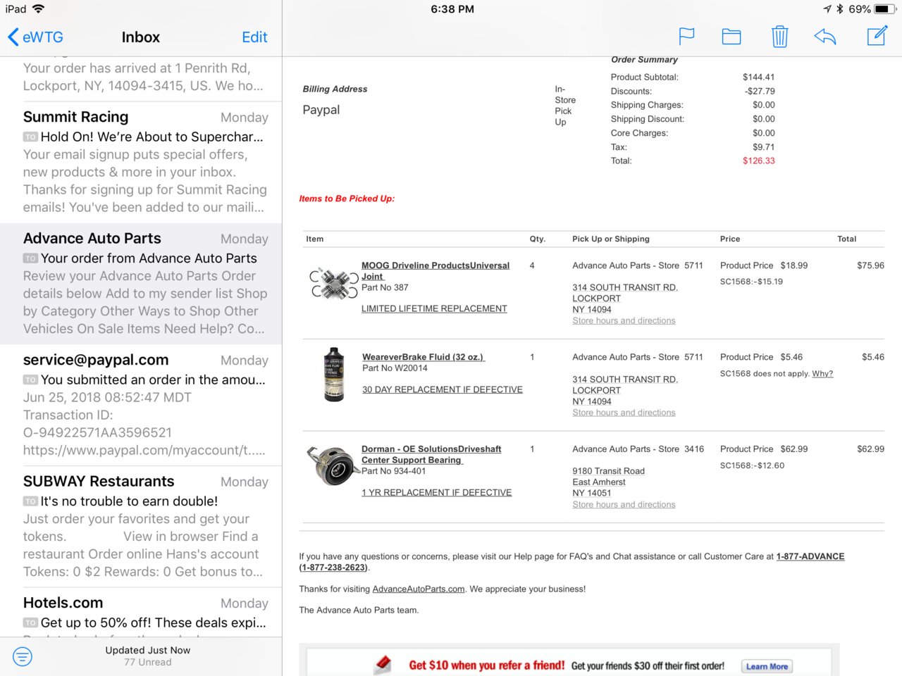
Task: Visit AdvanceAutoParts.com link
Action: coord(419,589)
